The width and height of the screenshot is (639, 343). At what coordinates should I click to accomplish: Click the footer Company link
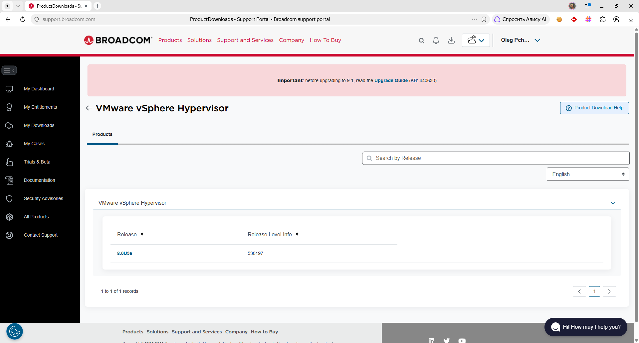pyautogui.click(x=236, y=332)
